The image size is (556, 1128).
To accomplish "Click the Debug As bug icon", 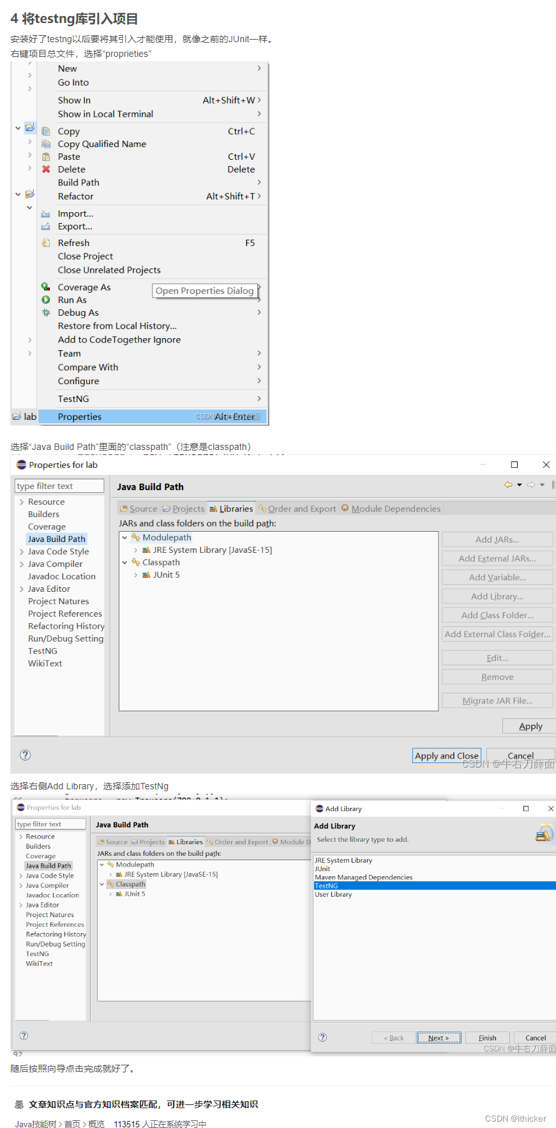I will click(x=46, y=313).
